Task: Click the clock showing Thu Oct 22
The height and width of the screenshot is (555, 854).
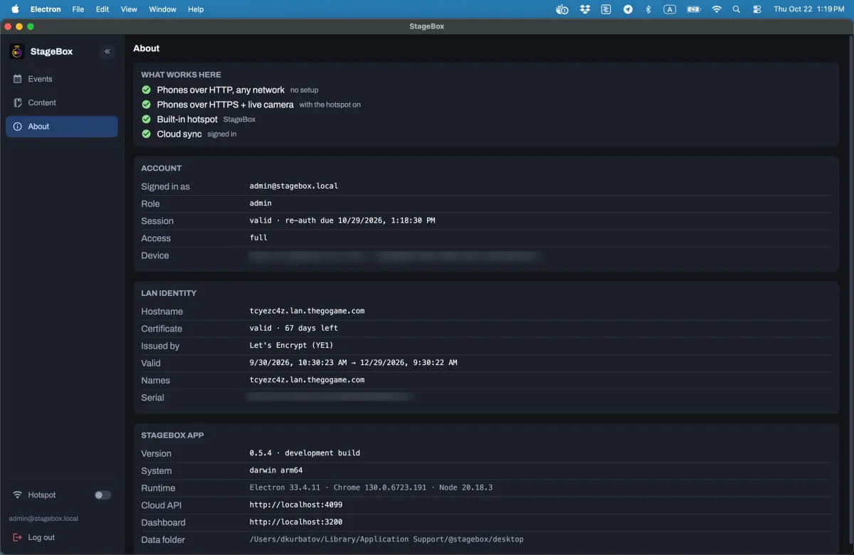Action: pyautogui.click(x=809, y=9)
